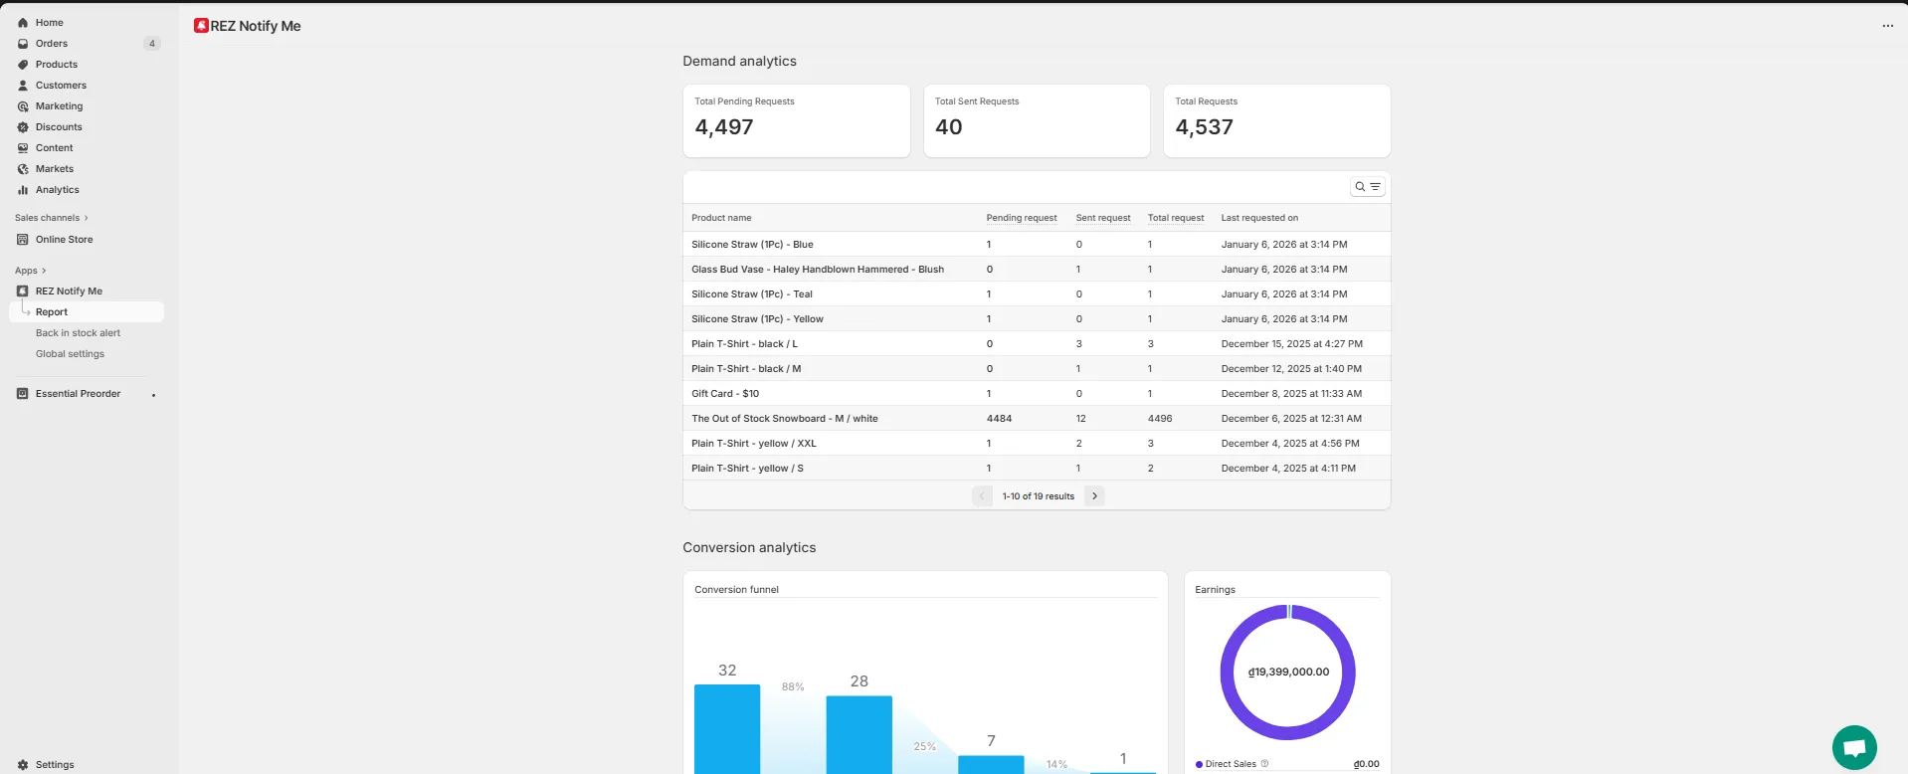Click 'Last requested on' column header

[1259, 218]
